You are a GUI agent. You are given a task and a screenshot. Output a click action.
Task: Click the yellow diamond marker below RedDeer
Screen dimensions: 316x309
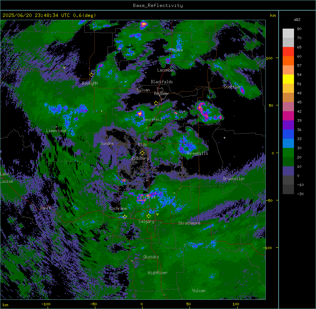pos(156,103)
